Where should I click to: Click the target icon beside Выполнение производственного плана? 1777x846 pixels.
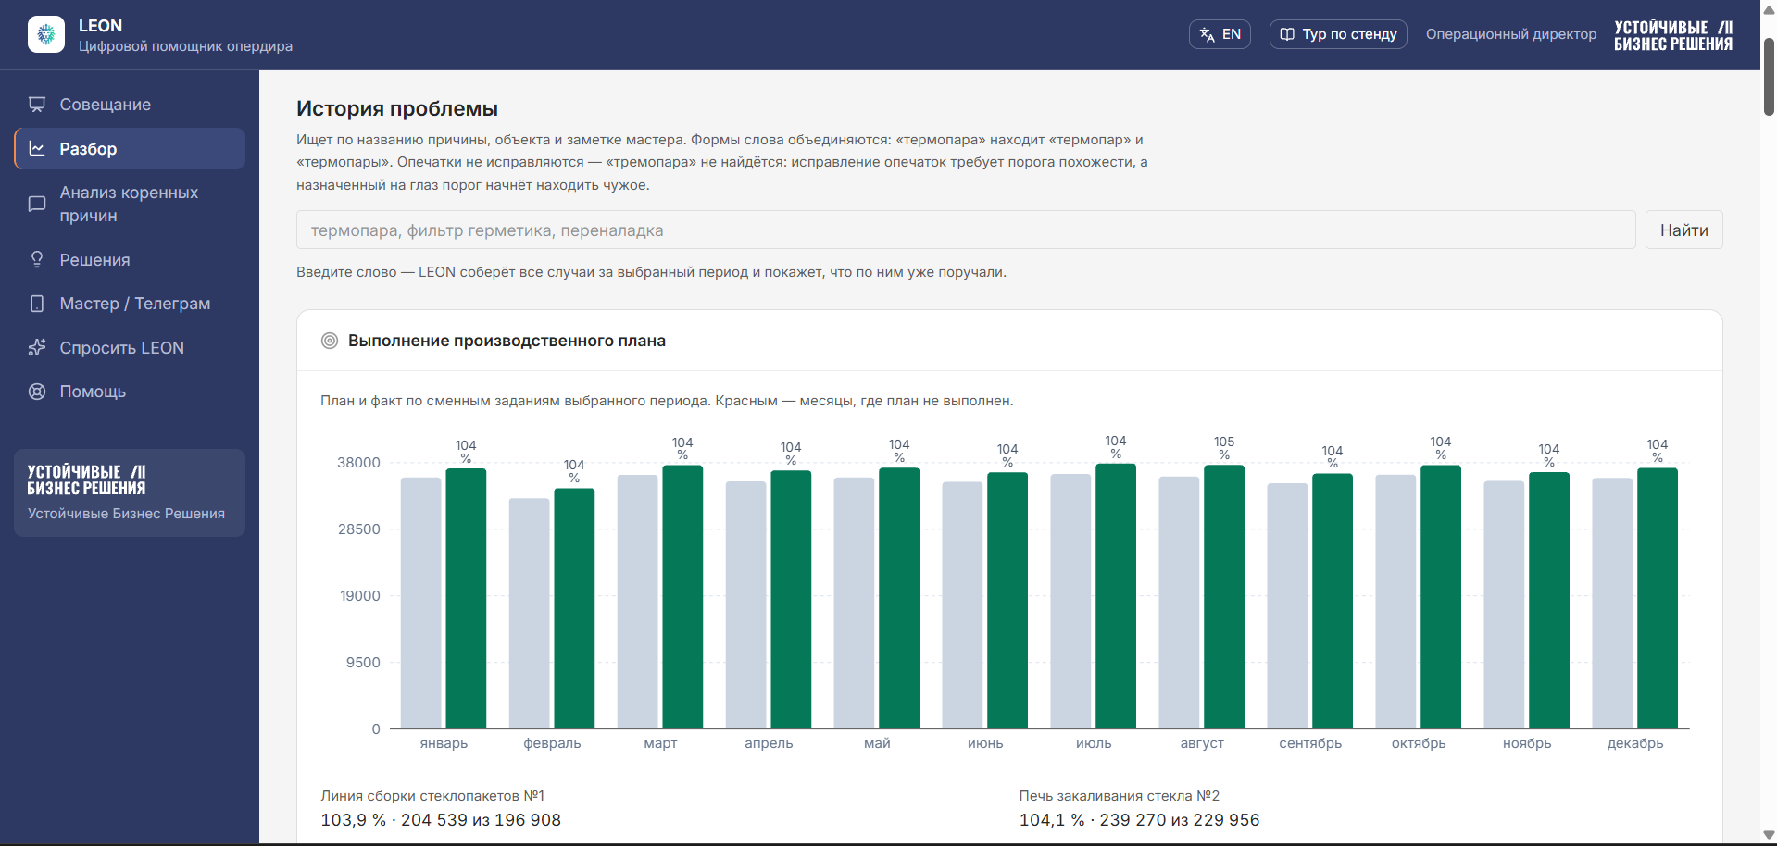coord(329,341)
